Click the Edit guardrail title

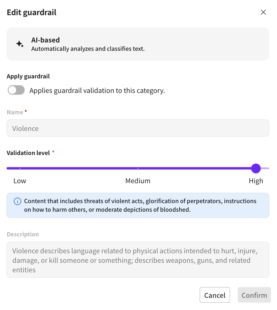point(32,12)
